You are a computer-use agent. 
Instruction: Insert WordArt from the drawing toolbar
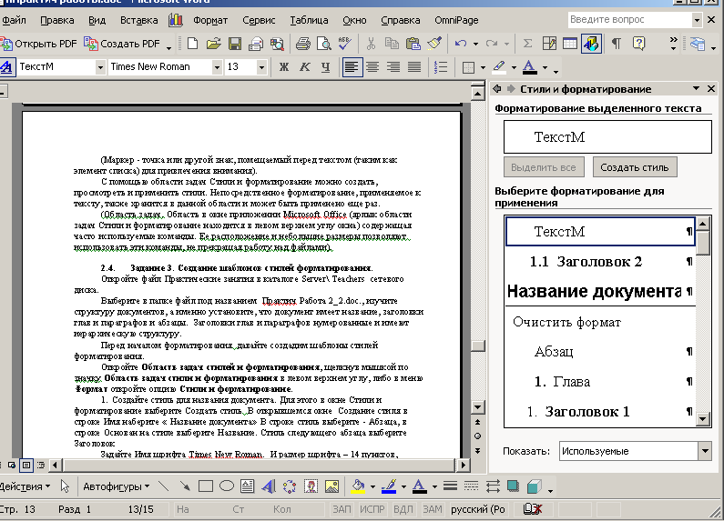[269, 486]
